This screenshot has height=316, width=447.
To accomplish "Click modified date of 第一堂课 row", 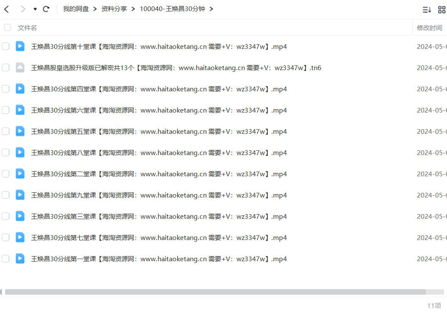I will click(432, 259).
